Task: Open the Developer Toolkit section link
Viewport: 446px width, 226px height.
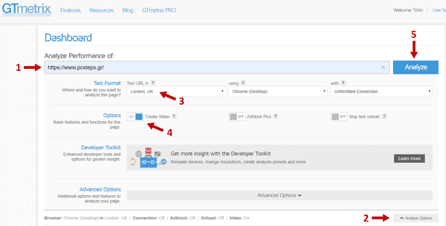Action: 101,147
